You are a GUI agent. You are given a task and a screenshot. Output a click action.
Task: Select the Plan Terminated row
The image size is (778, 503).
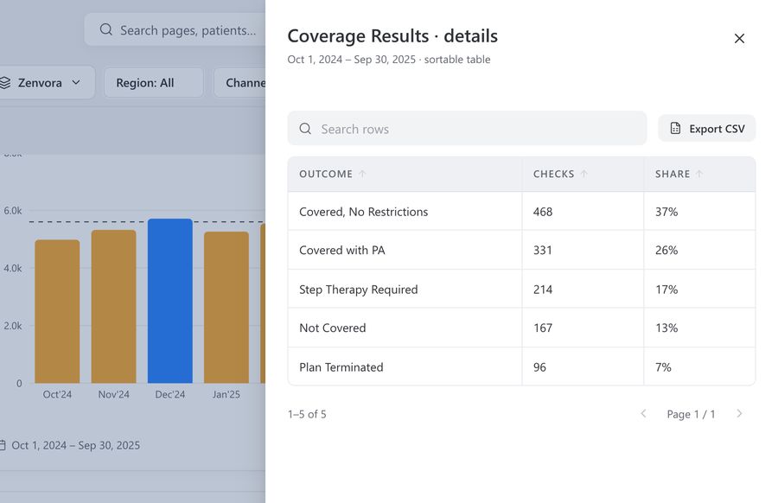click(521, 366)
